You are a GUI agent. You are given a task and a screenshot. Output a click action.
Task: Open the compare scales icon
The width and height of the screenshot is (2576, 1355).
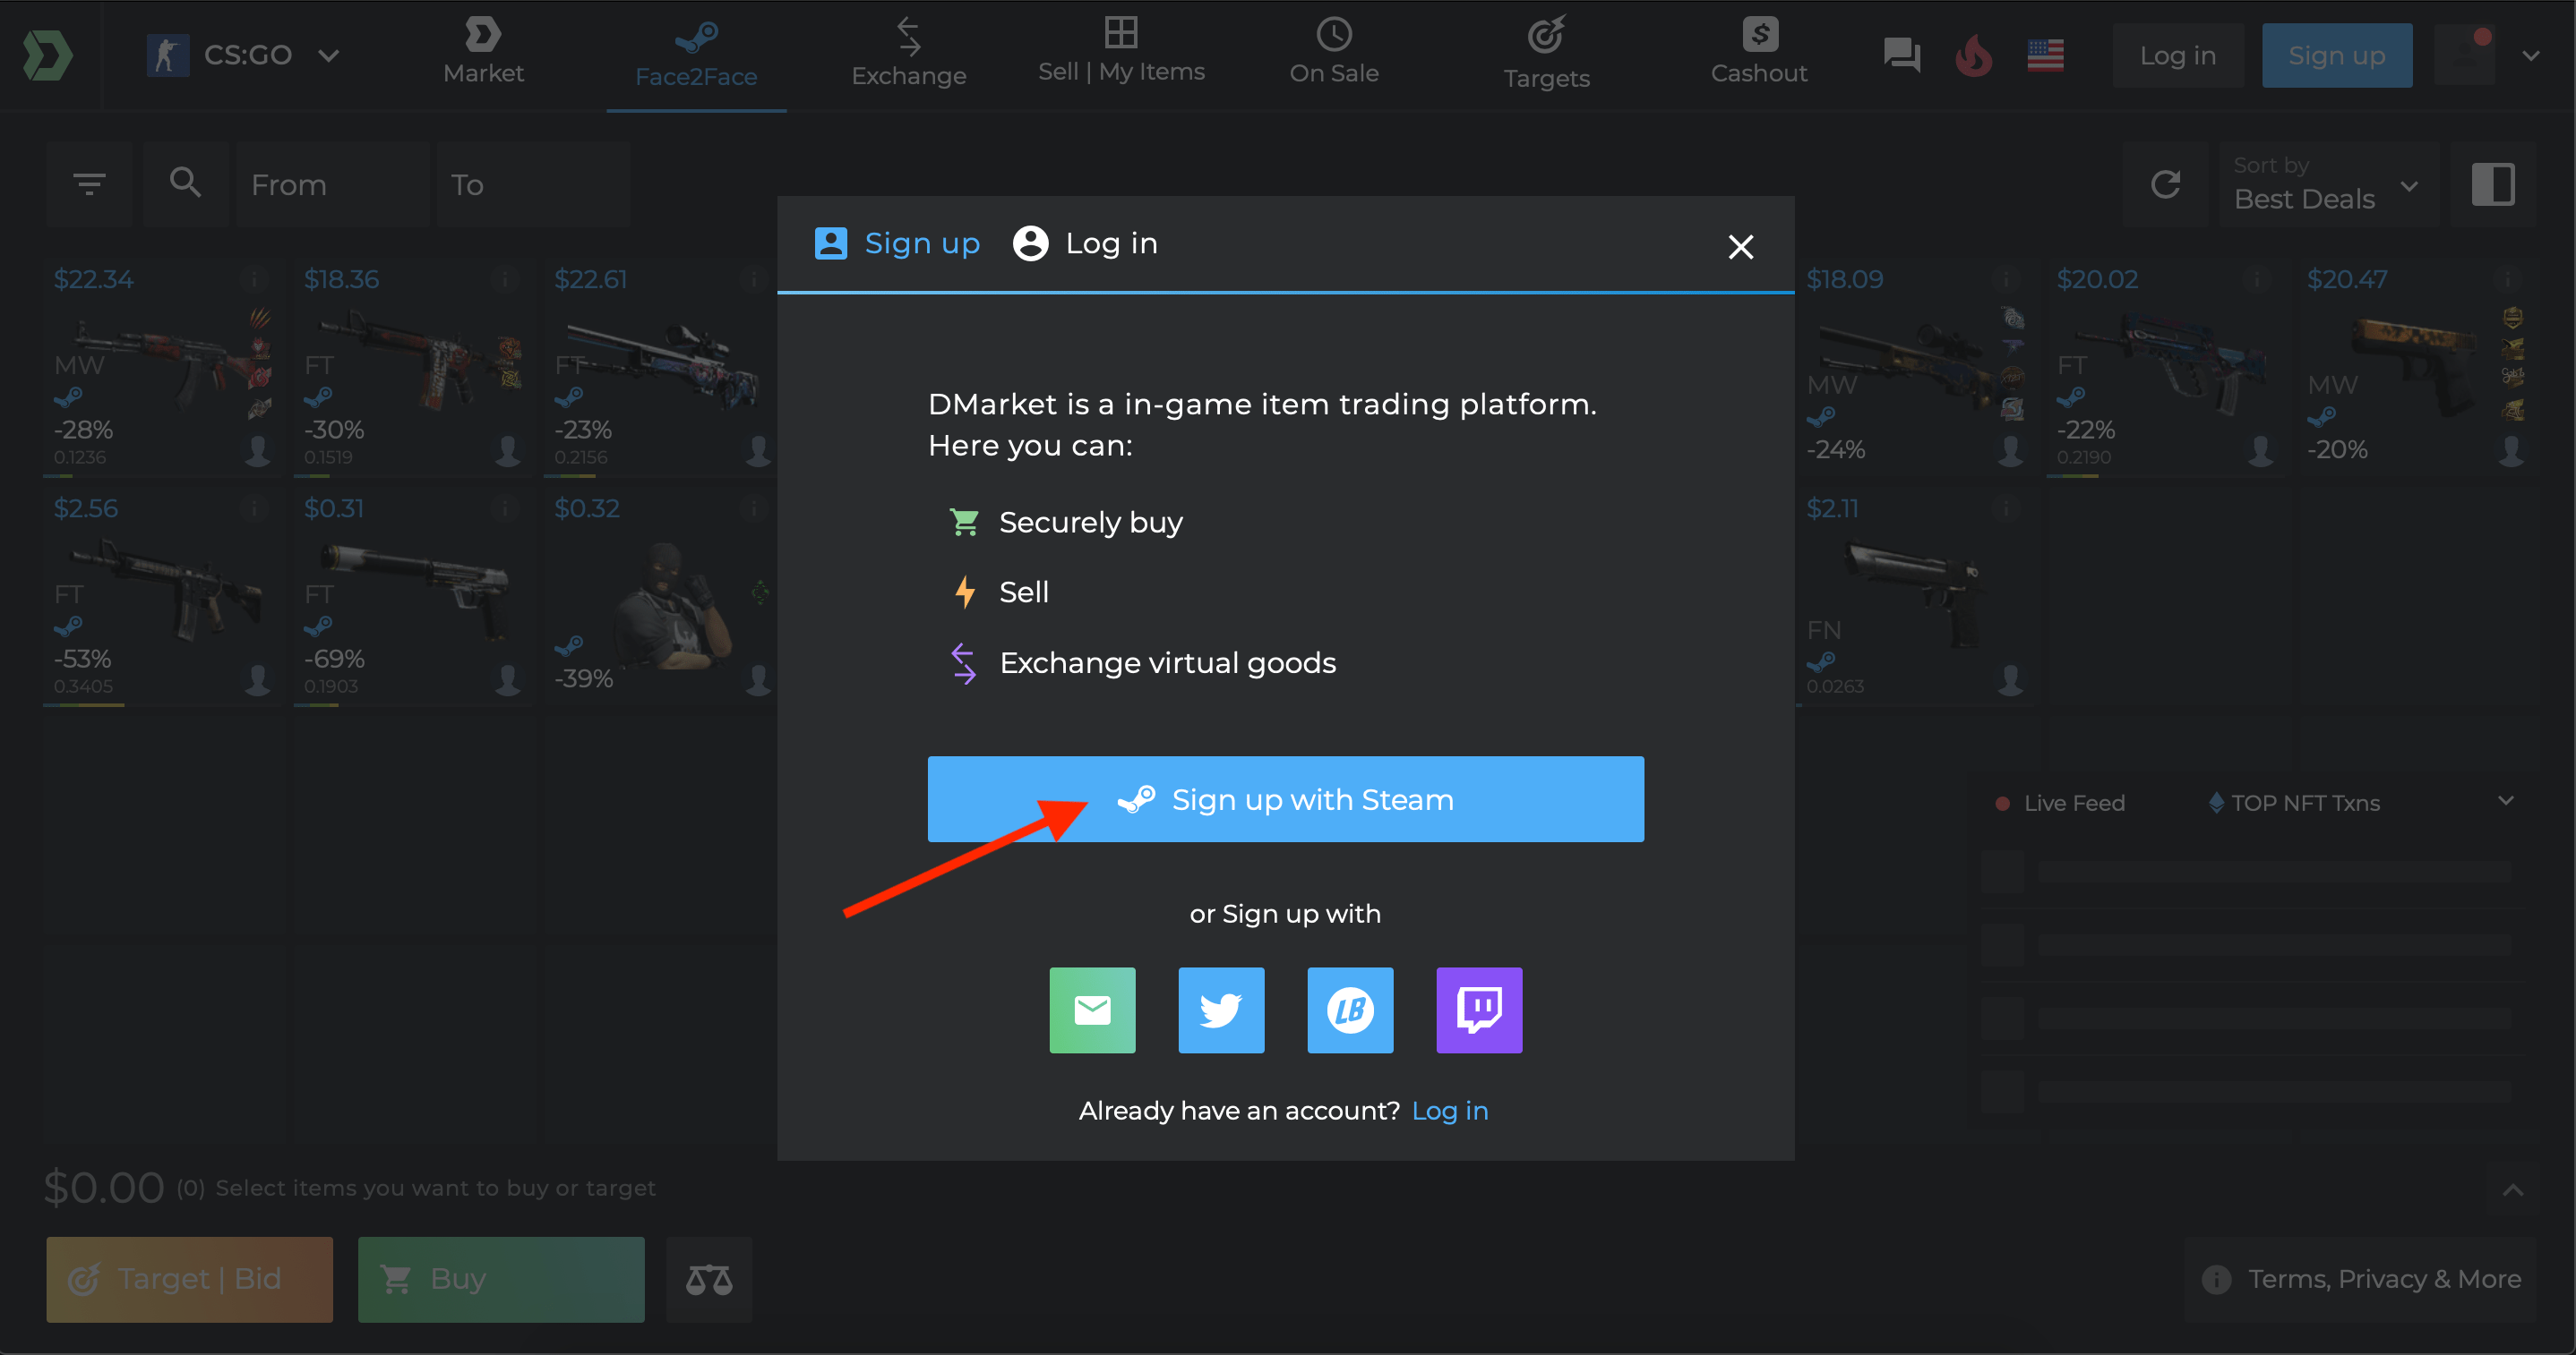point(709,1279)
